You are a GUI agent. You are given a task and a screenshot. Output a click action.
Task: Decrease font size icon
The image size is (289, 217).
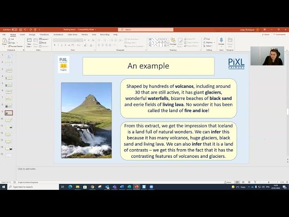pos(89,40)
